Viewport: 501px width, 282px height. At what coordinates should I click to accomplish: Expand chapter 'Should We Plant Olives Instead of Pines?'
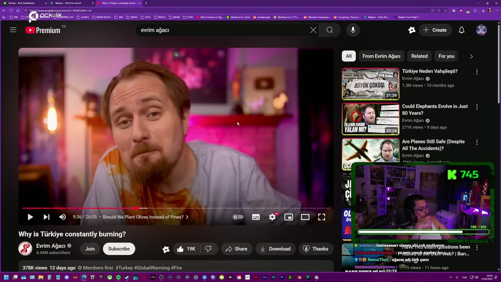[x=145, y=217]
